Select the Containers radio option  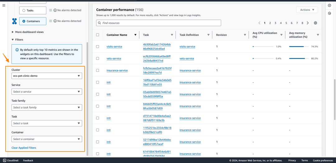pyautogui.click(x=24, y=21)
